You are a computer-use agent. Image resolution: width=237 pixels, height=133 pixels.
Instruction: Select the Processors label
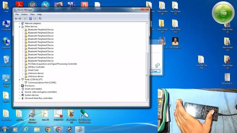30,86
